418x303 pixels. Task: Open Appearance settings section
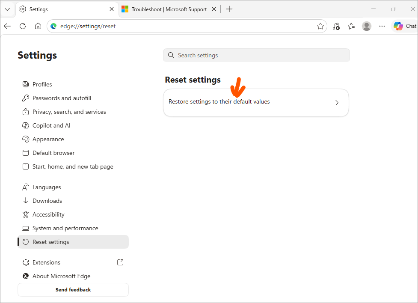[73, 139]
